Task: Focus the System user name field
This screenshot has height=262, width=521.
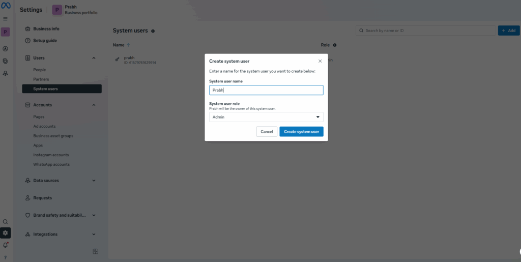Action: [x=266, y=90]
